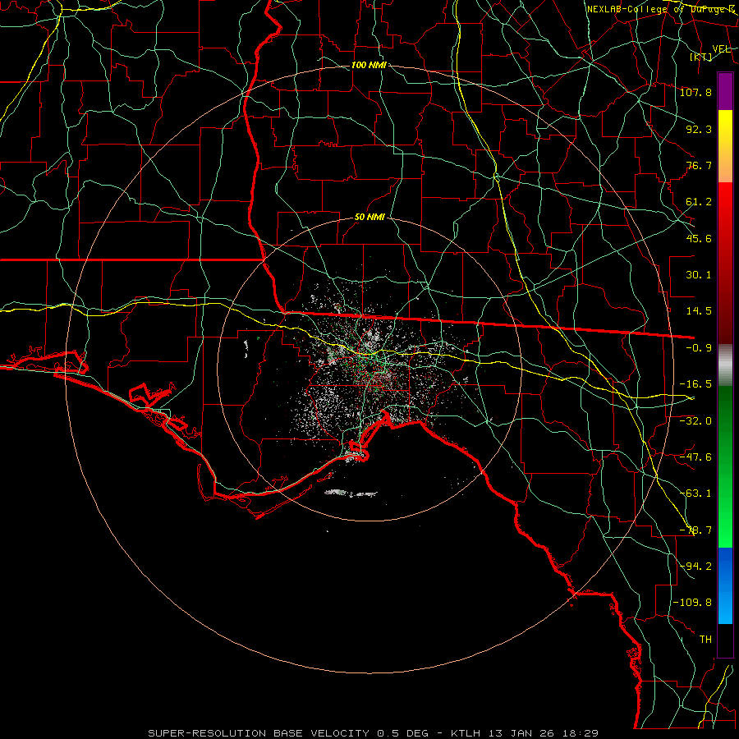Select the -109.8 velocity scale value
Image resolution: width=739 pixels, height=739 pixels.
click(x=692, y=603)
